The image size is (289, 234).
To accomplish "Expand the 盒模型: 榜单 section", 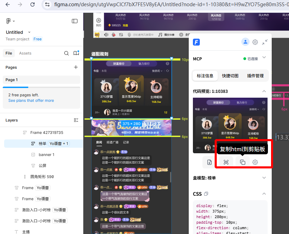I will click(x=264, y=178).
